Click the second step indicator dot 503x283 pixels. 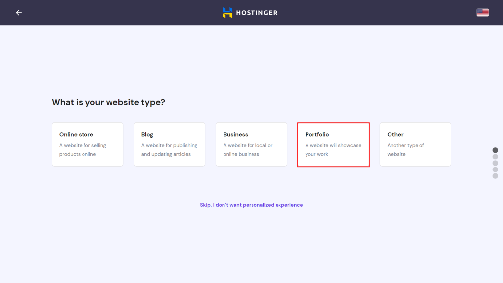click(x=495, y=156)
